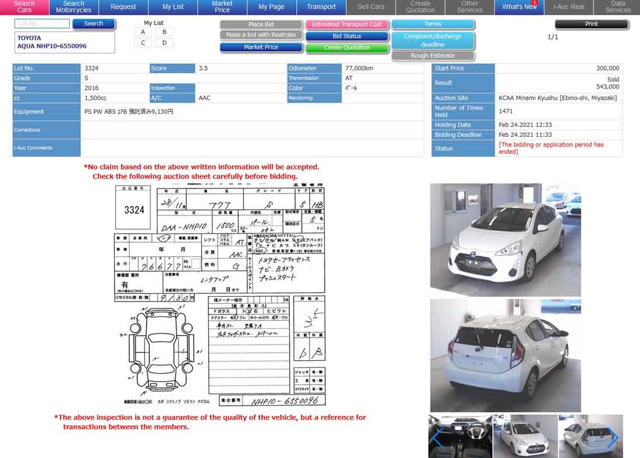
Task: Select the year value 2016
Action: [x=91, y=88]
